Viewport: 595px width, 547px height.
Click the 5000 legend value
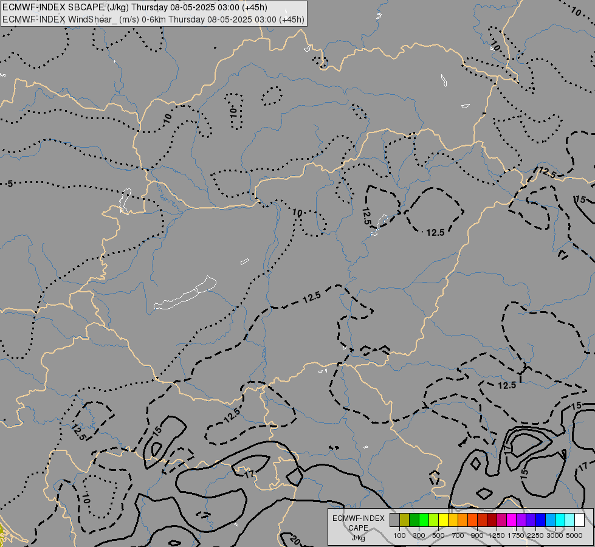(x=574, y=535)
